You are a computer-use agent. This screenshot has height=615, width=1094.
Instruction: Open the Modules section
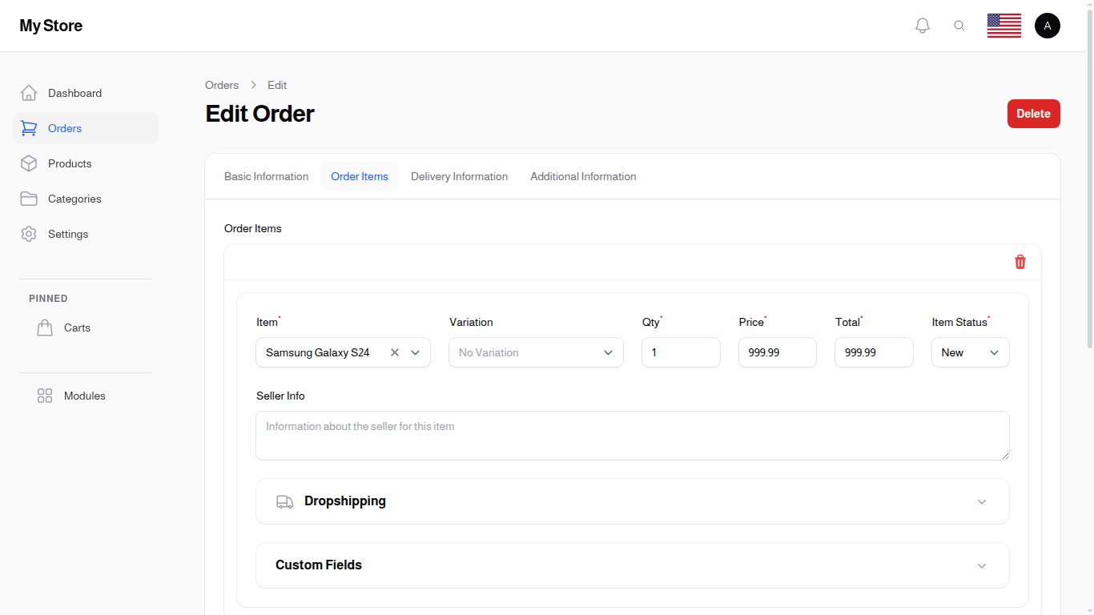pyautogui.click(x=84, y=396)
